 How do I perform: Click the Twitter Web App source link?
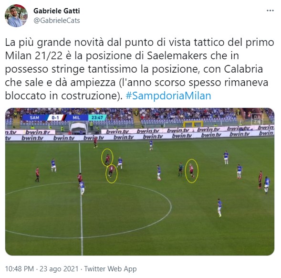click(110, 269)
